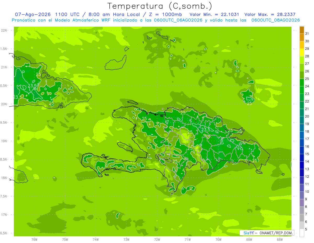Click 'Valor Min. = 22.1031' readout
Image resolution: width=314 pixels, height=243 pixels.
click(x=214, y=14)
